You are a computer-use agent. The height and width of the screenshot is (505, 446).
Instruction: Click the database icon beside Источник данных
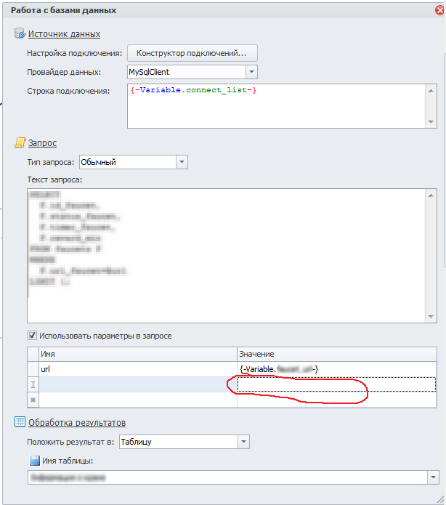point(20,33)
